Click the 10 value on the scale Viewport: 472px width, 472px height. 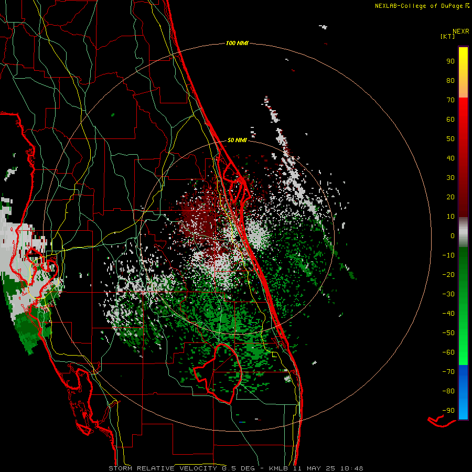[450, 217]
